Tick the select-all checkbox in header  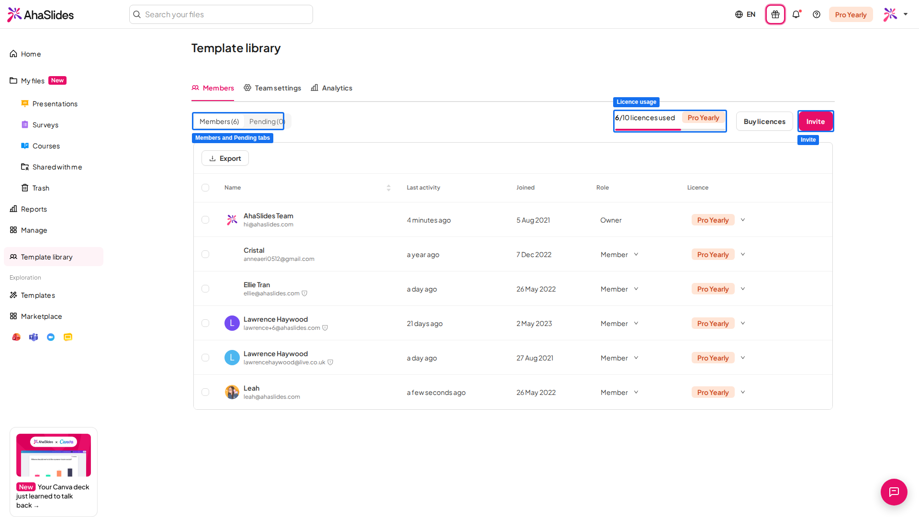[x=205, y=188]
